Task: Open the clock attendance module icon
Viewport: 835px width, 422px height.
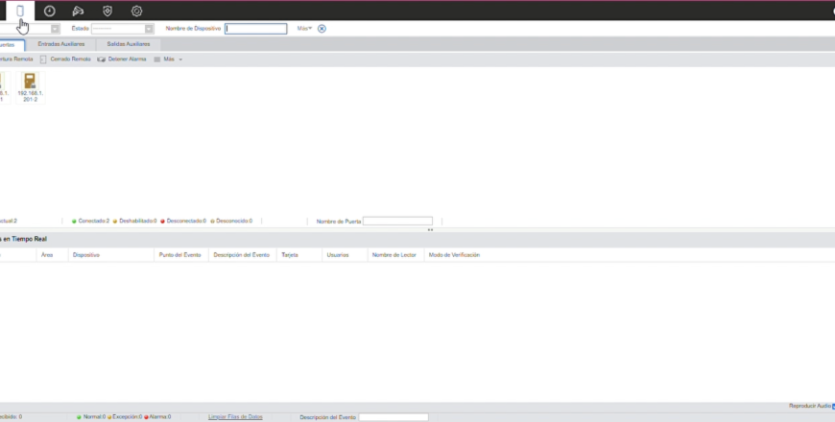Action: (49, 11)
